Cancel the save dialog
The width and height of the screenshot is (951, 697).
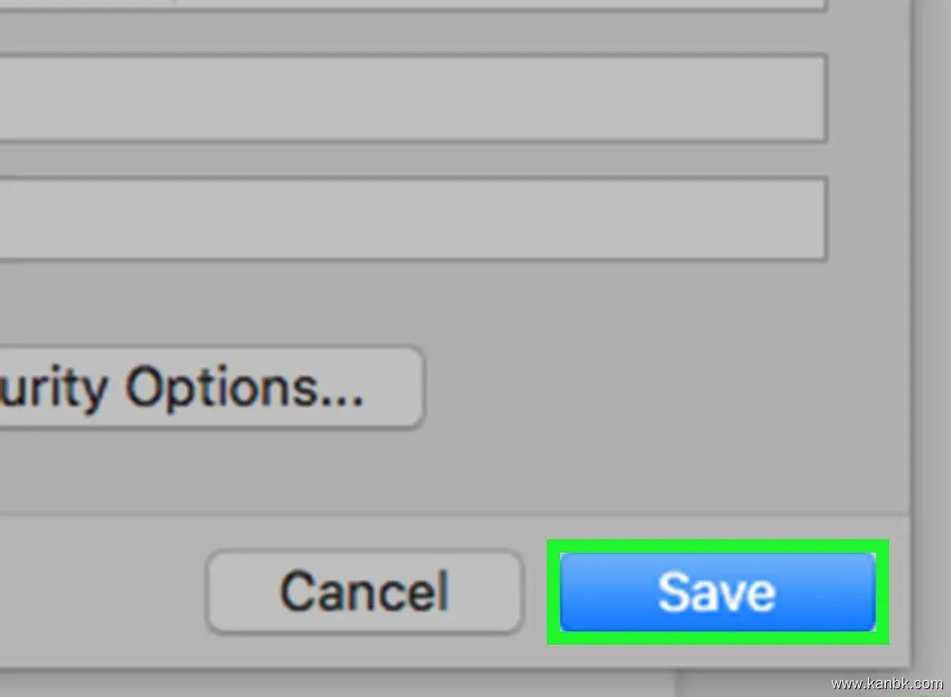pyautogui.click(x=365, y=592)
